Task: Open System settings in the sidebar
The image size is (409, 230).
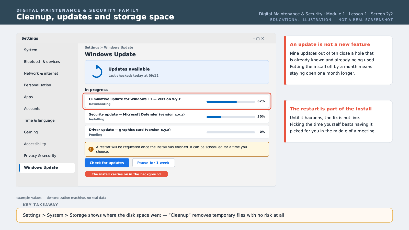Action: click(47, 50)
